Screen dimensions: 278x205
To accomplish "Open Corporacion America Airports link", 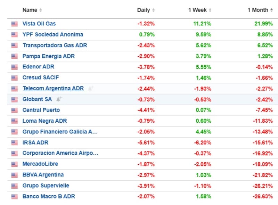I will (60, 153).
